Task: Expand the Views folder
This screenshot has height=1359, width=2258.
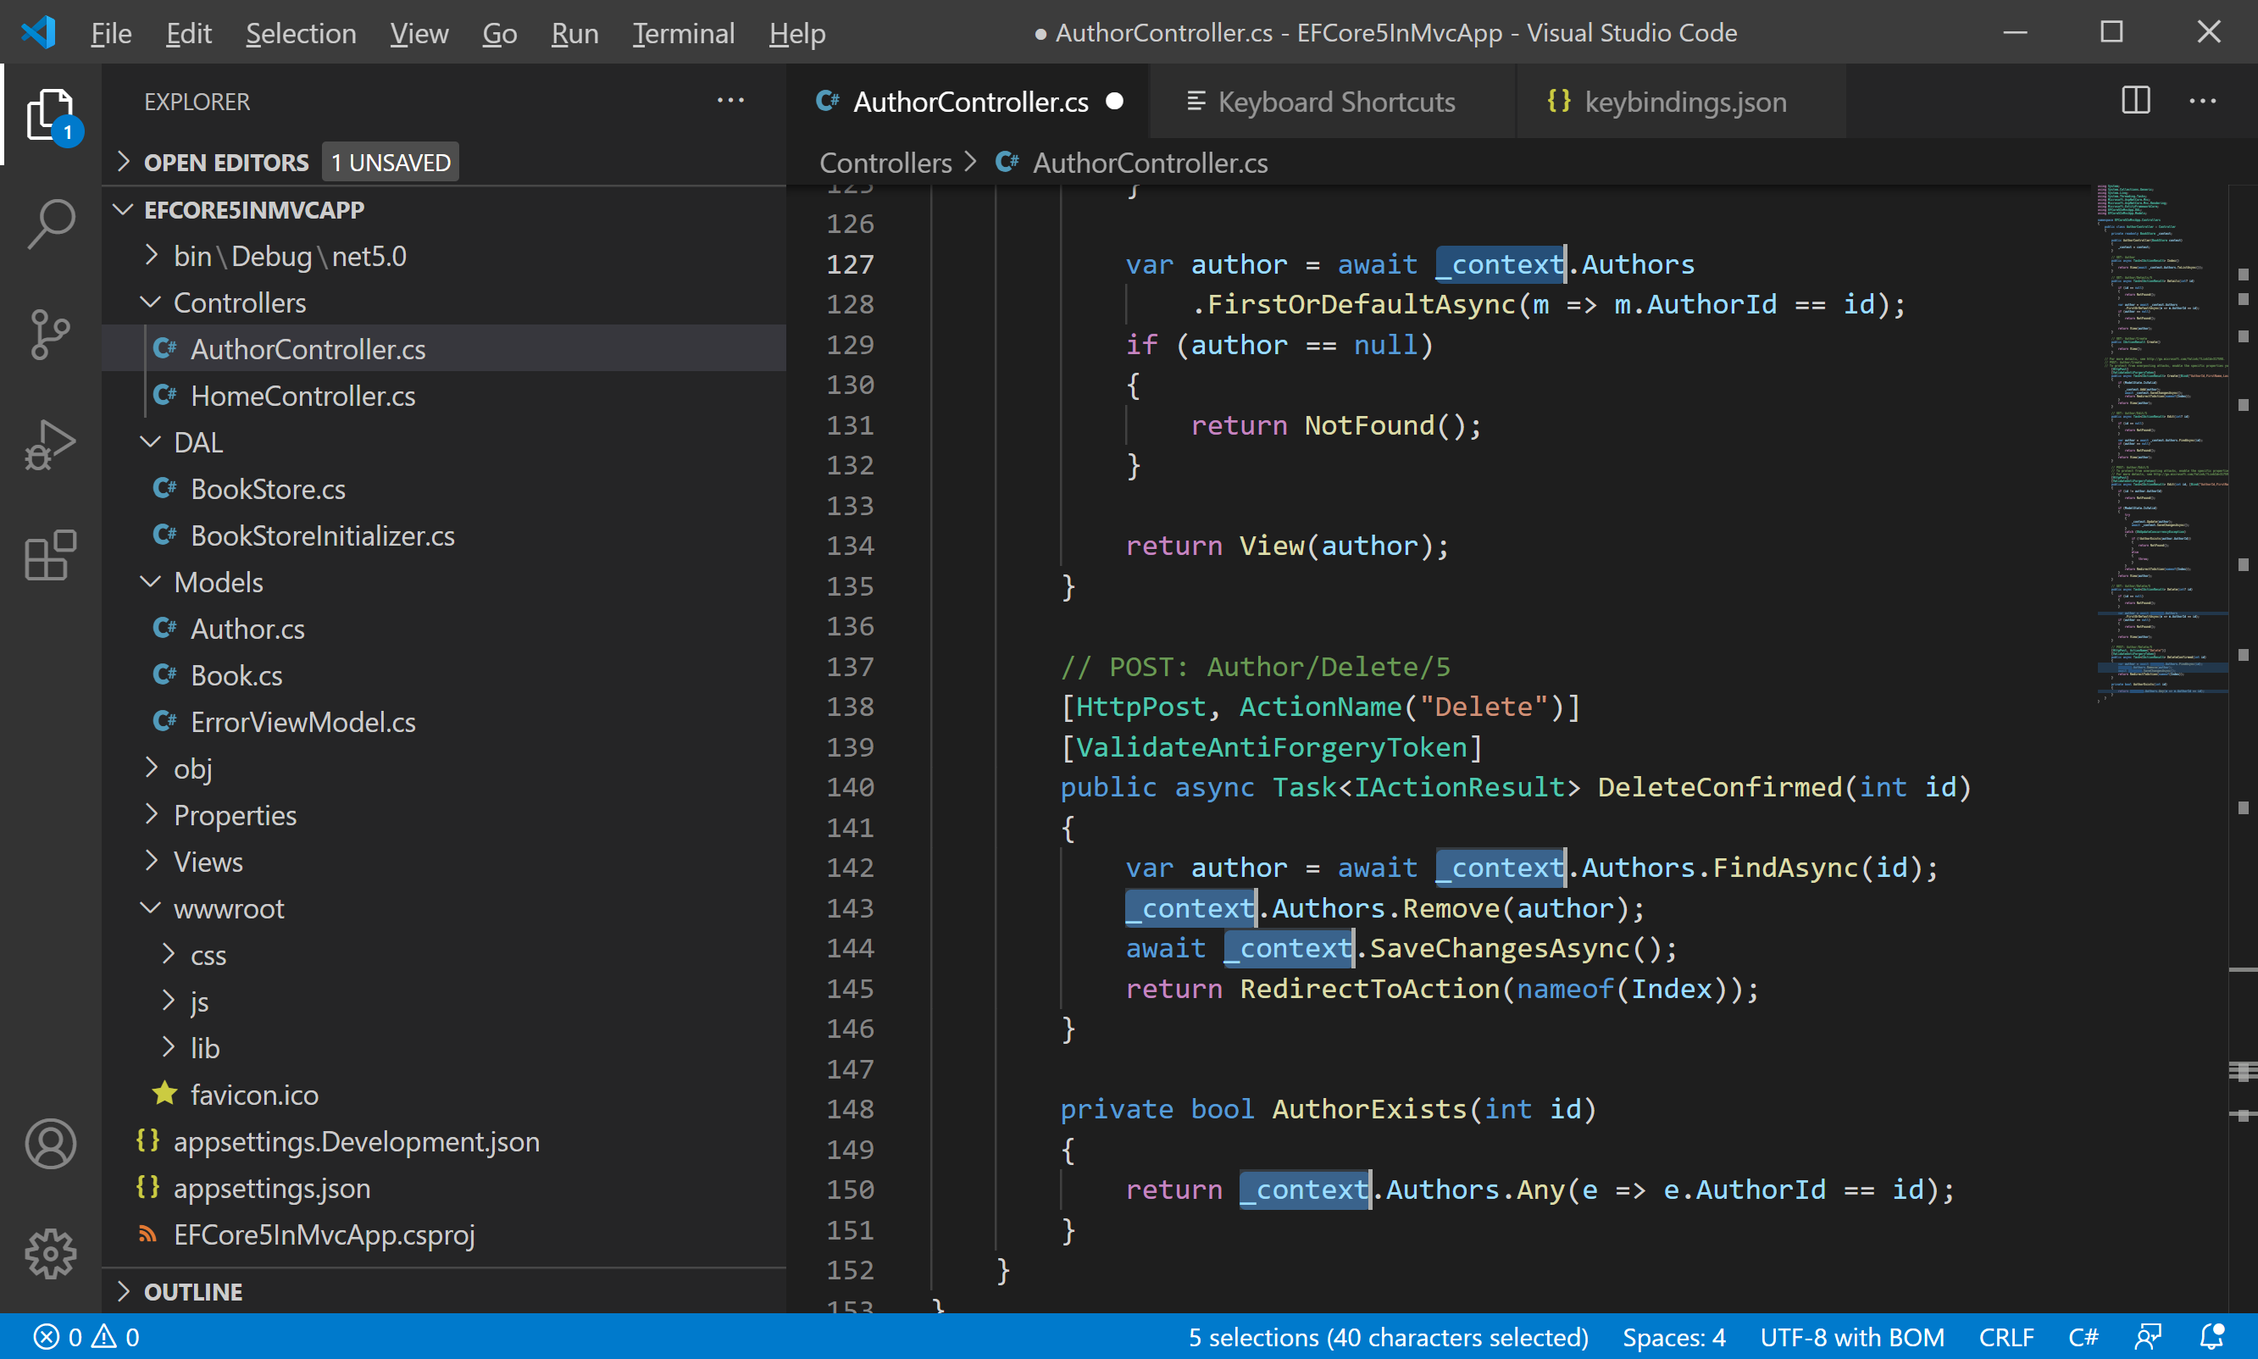Action: click(x=208, y=862)
